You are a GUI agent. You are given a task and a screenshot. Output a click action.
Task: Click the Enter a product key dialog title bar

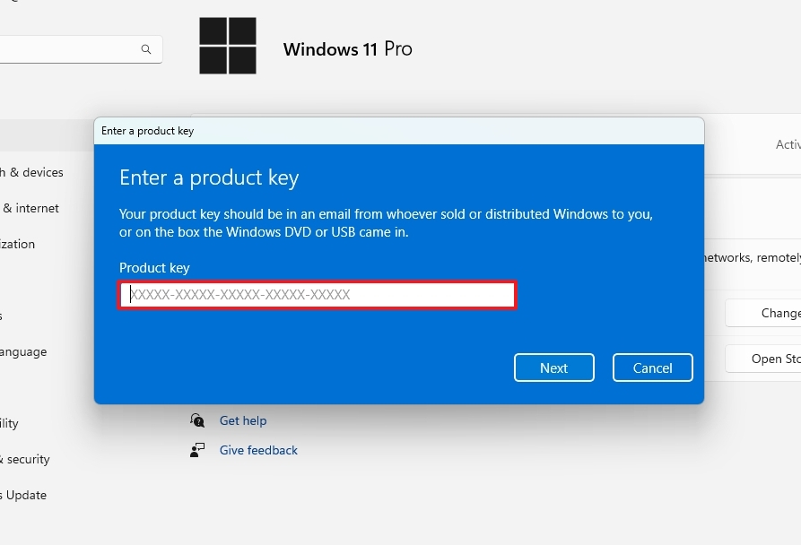point(395,131)
